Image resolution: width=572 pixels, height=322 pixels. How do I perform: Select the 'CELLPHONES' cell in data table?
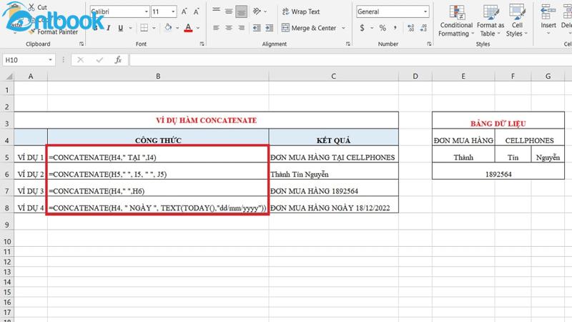coord(529,137)
